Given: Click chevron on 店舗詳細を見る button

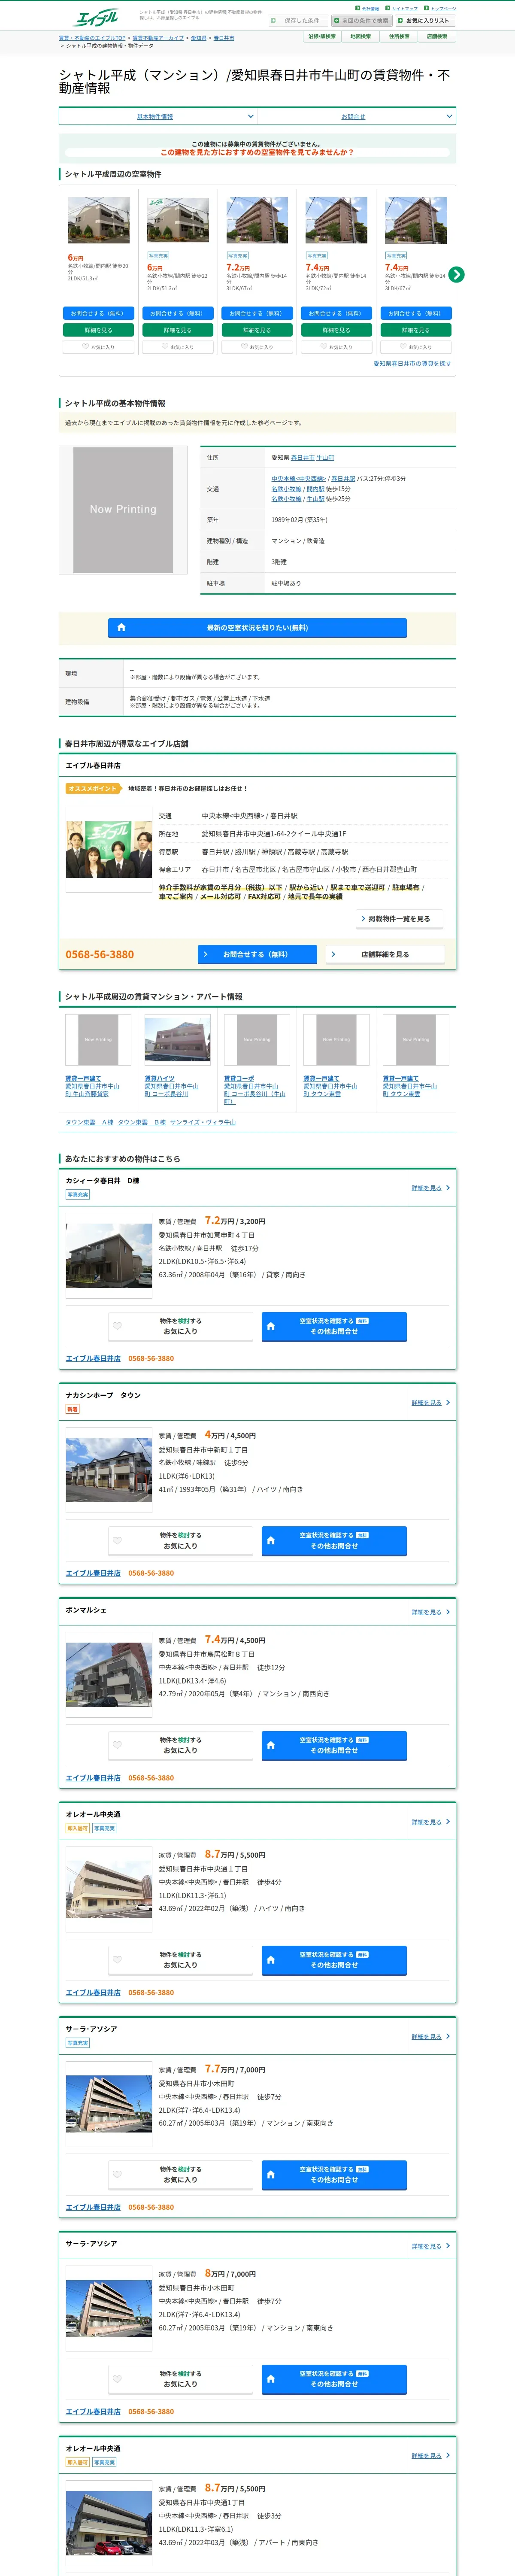Looking at the screenshot, I should point(333,955).
